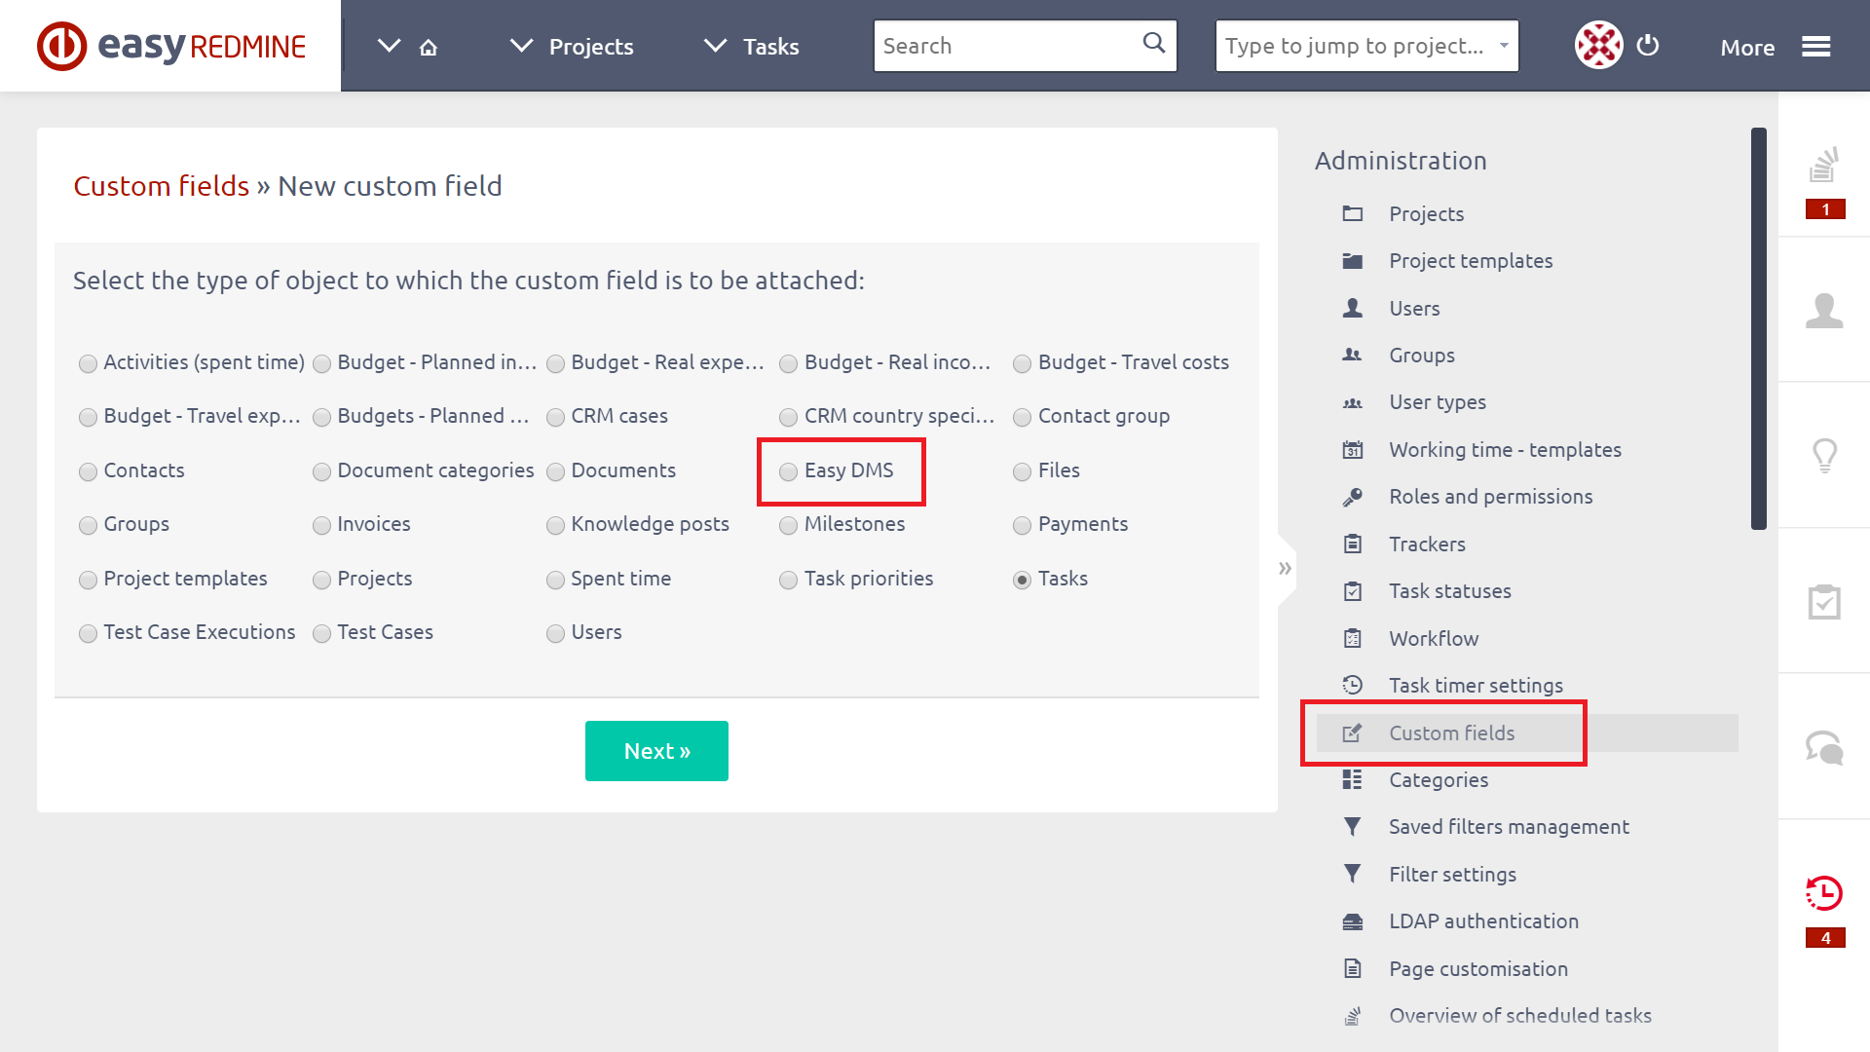Click the Working time calendar icon

tap(1353, 450)
